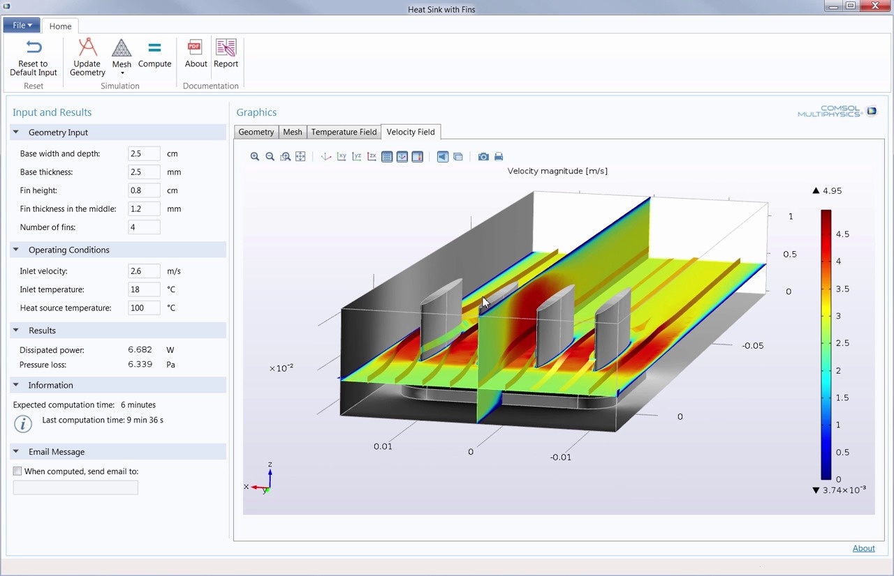Screen dimensions: 894x576
Task: Zoom in on the graphics view
Action: 255,157
